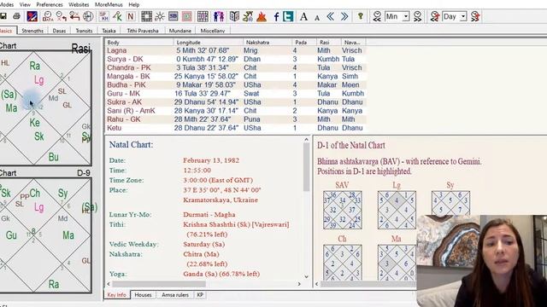Click the double right chevron icon
Image resolution: width=547 pixels, height=307 pixels.
pos(344,16)
